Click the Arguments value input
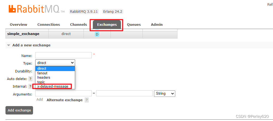 pos(124,93)
